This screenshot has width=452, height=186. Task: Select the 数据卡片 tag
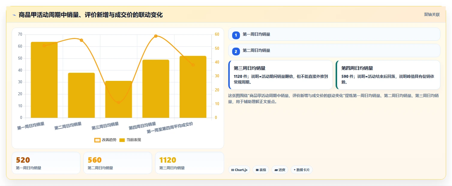(302, 170)
